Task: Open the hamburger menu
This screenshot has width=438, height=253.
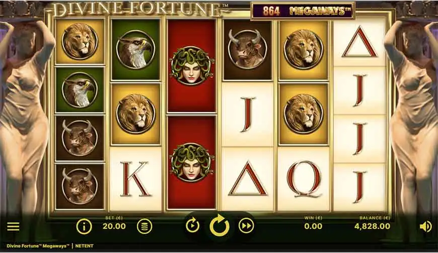Action: click(x=13, y=226)
